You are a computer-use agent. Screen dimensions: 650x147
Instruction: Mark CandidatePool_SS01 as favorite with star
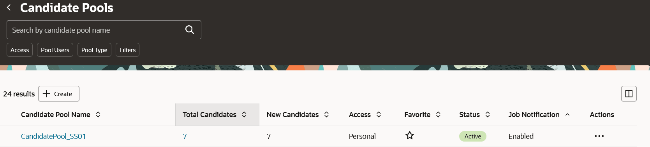[410, 135]
